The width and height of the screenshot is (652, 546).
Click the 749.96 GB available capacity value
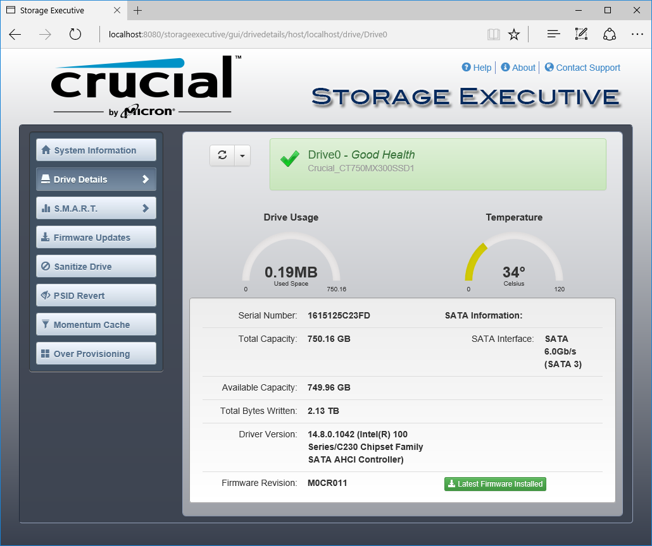329,387
